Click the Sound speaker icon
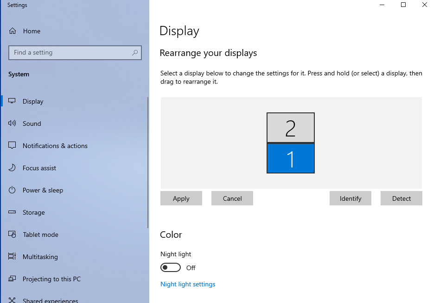The image size is (433, 303). click(13, 124)
